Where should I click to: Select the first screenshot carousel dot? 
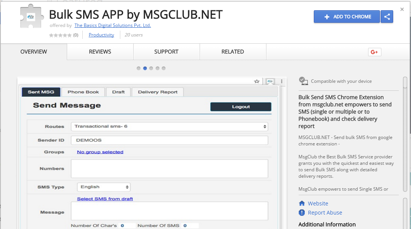139,68
